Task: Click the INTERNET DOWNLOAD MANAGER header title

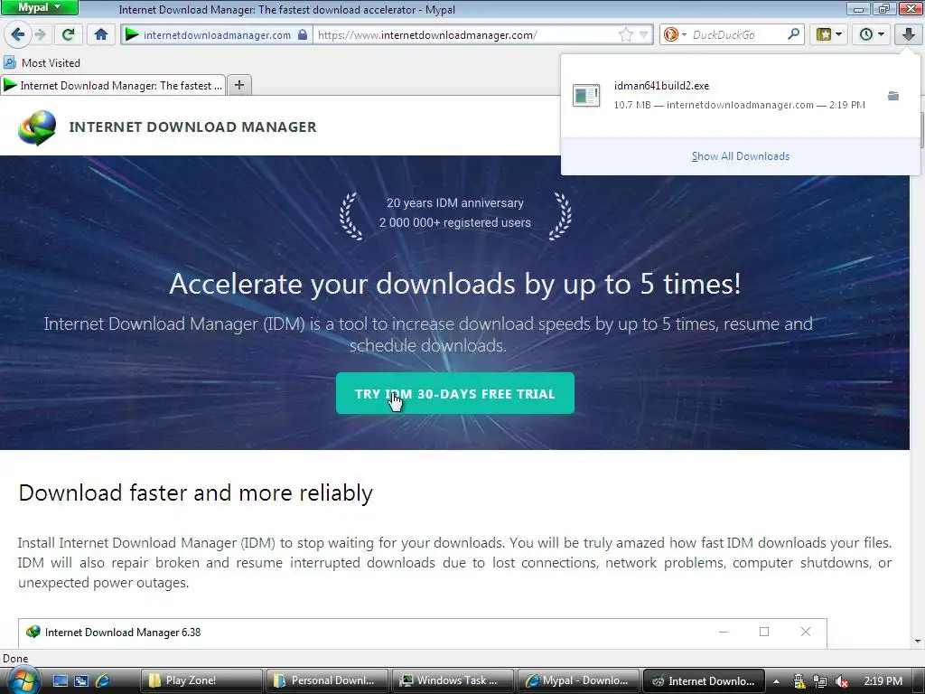Action: coord(193,127)
